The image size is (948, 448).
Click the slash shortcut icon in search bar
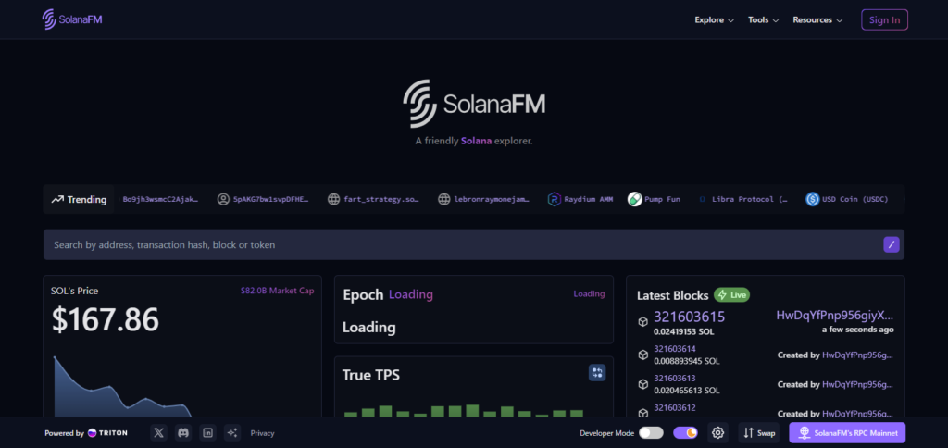point(892,244)
